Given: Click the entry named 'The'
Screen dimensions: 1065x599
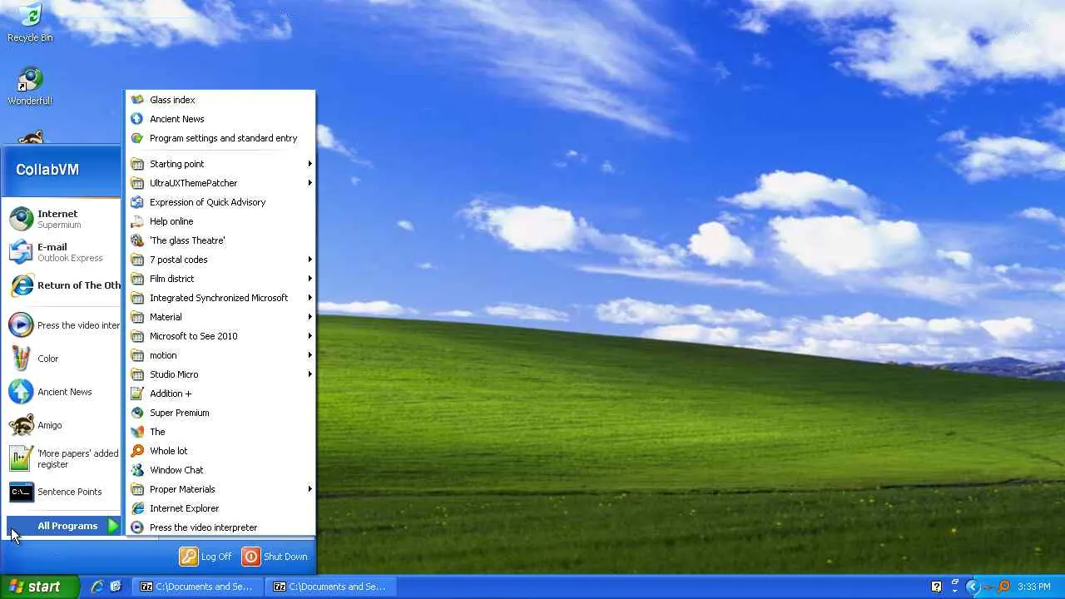Looking at the screenshot, I should (x=220, y=432).
